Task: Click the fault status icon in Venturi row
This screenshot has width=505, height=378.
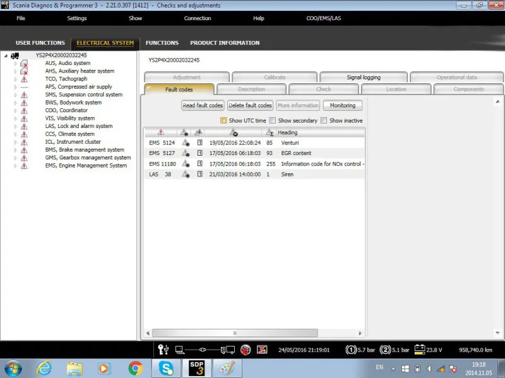Action: pos(186,143)
